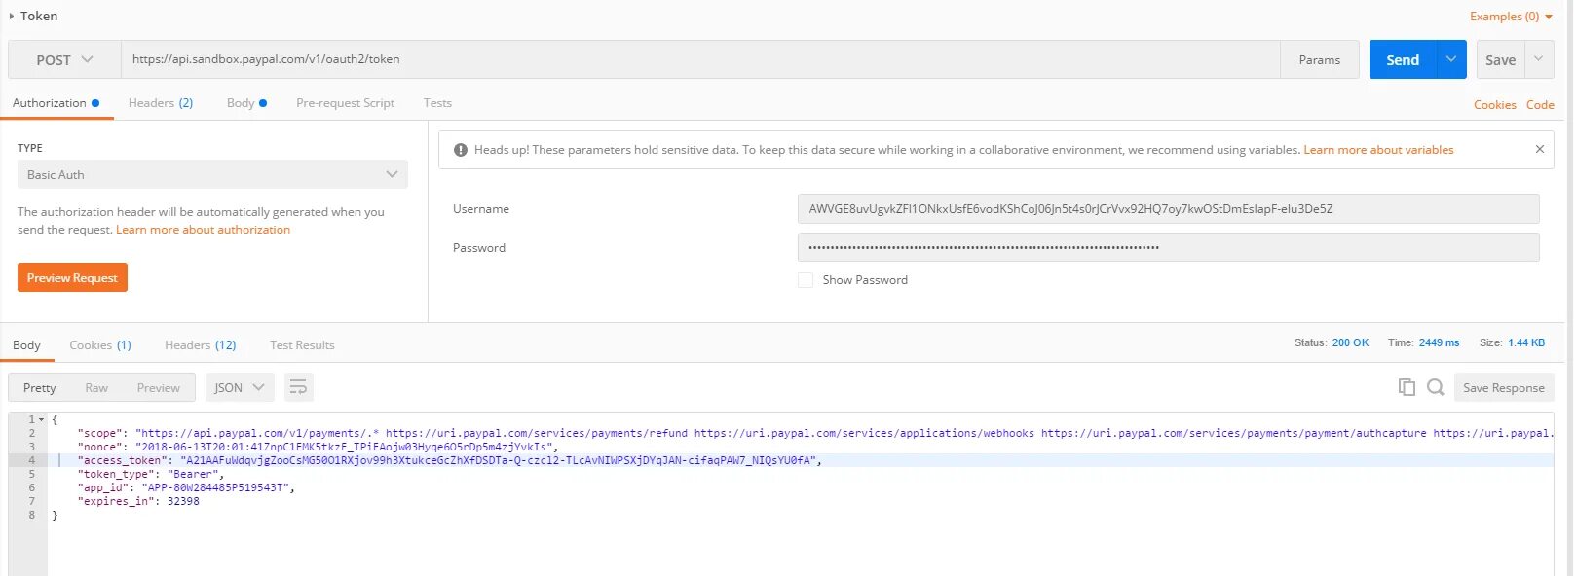This screenshot has width=1576, height=576.
Task: Click the "nonce" line in response
Action: tap(319, 447)
